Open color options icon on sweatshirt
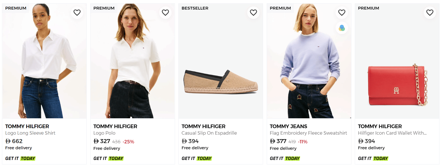 (342, 28)
